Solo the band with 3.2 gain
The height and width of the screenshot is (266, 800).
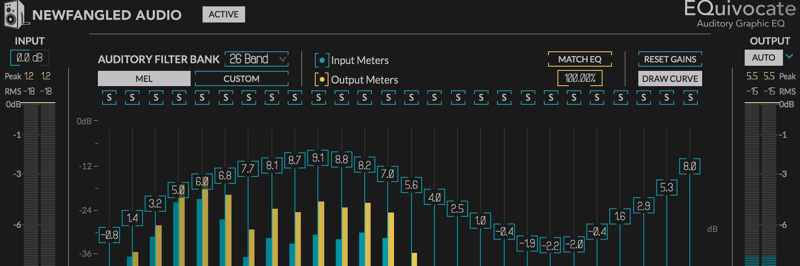[x=156, y=98]
